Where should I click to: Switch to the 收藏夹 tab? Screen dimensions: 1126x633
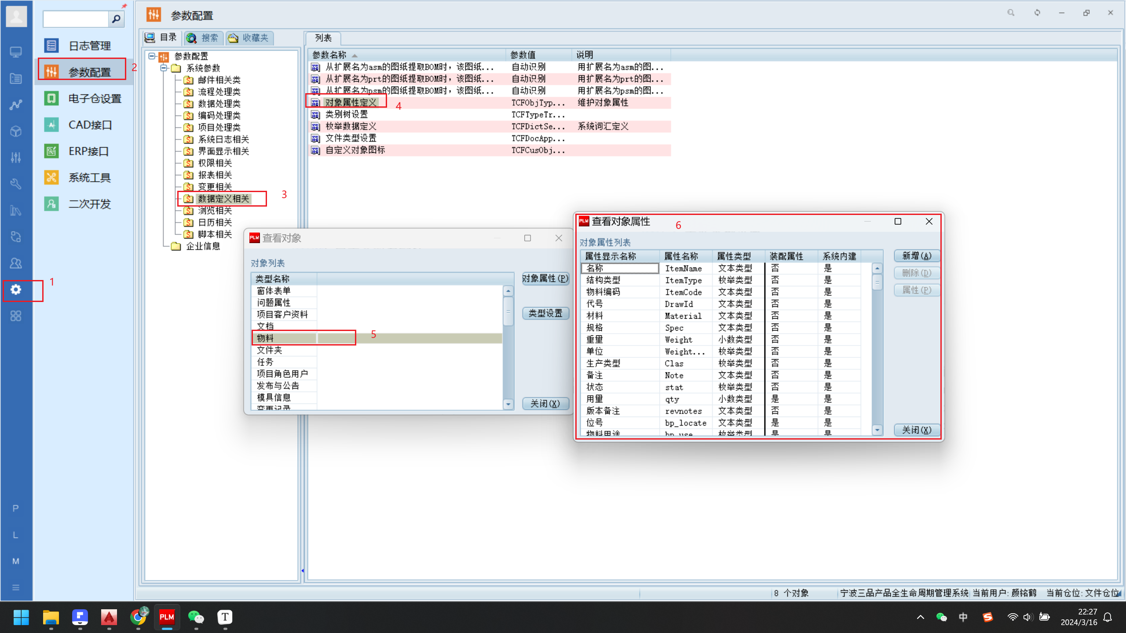[x=249, y=38]
